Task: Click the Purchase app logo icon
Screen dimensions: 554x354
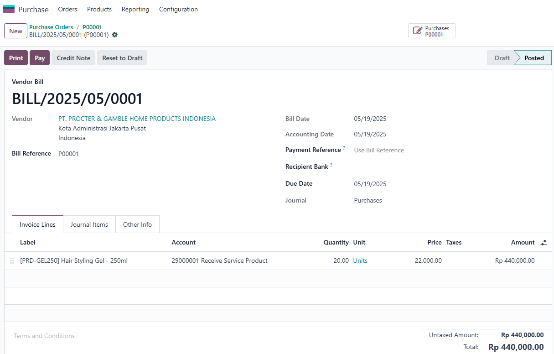Action: (9, 9)
